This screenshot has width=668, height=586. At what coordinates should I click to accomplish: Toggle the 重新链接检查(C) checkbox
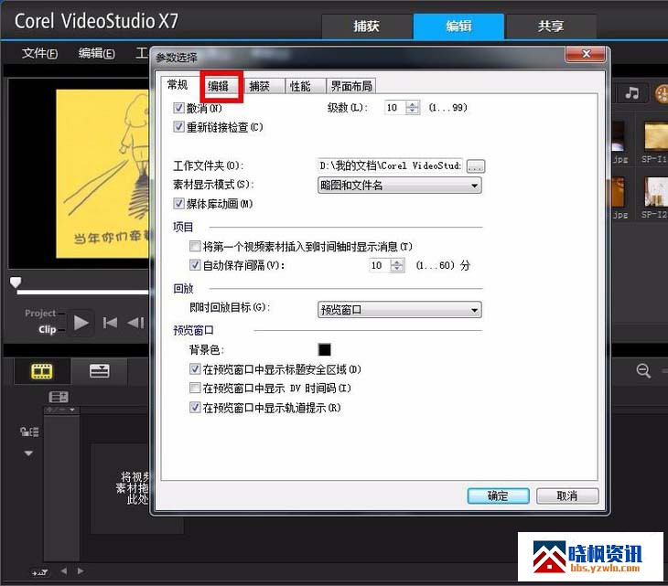(x=178, y=127)
